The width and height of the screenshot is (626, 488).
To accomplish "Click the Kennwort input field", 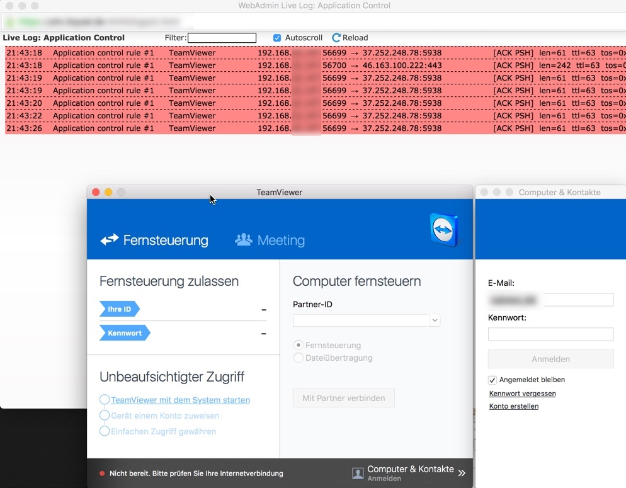I will click(550, 334).
